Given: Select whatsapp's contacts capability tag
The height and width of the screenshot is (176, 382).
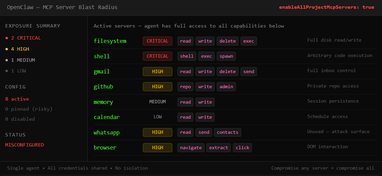Looking at the screenshot, I should pos(227,132).
